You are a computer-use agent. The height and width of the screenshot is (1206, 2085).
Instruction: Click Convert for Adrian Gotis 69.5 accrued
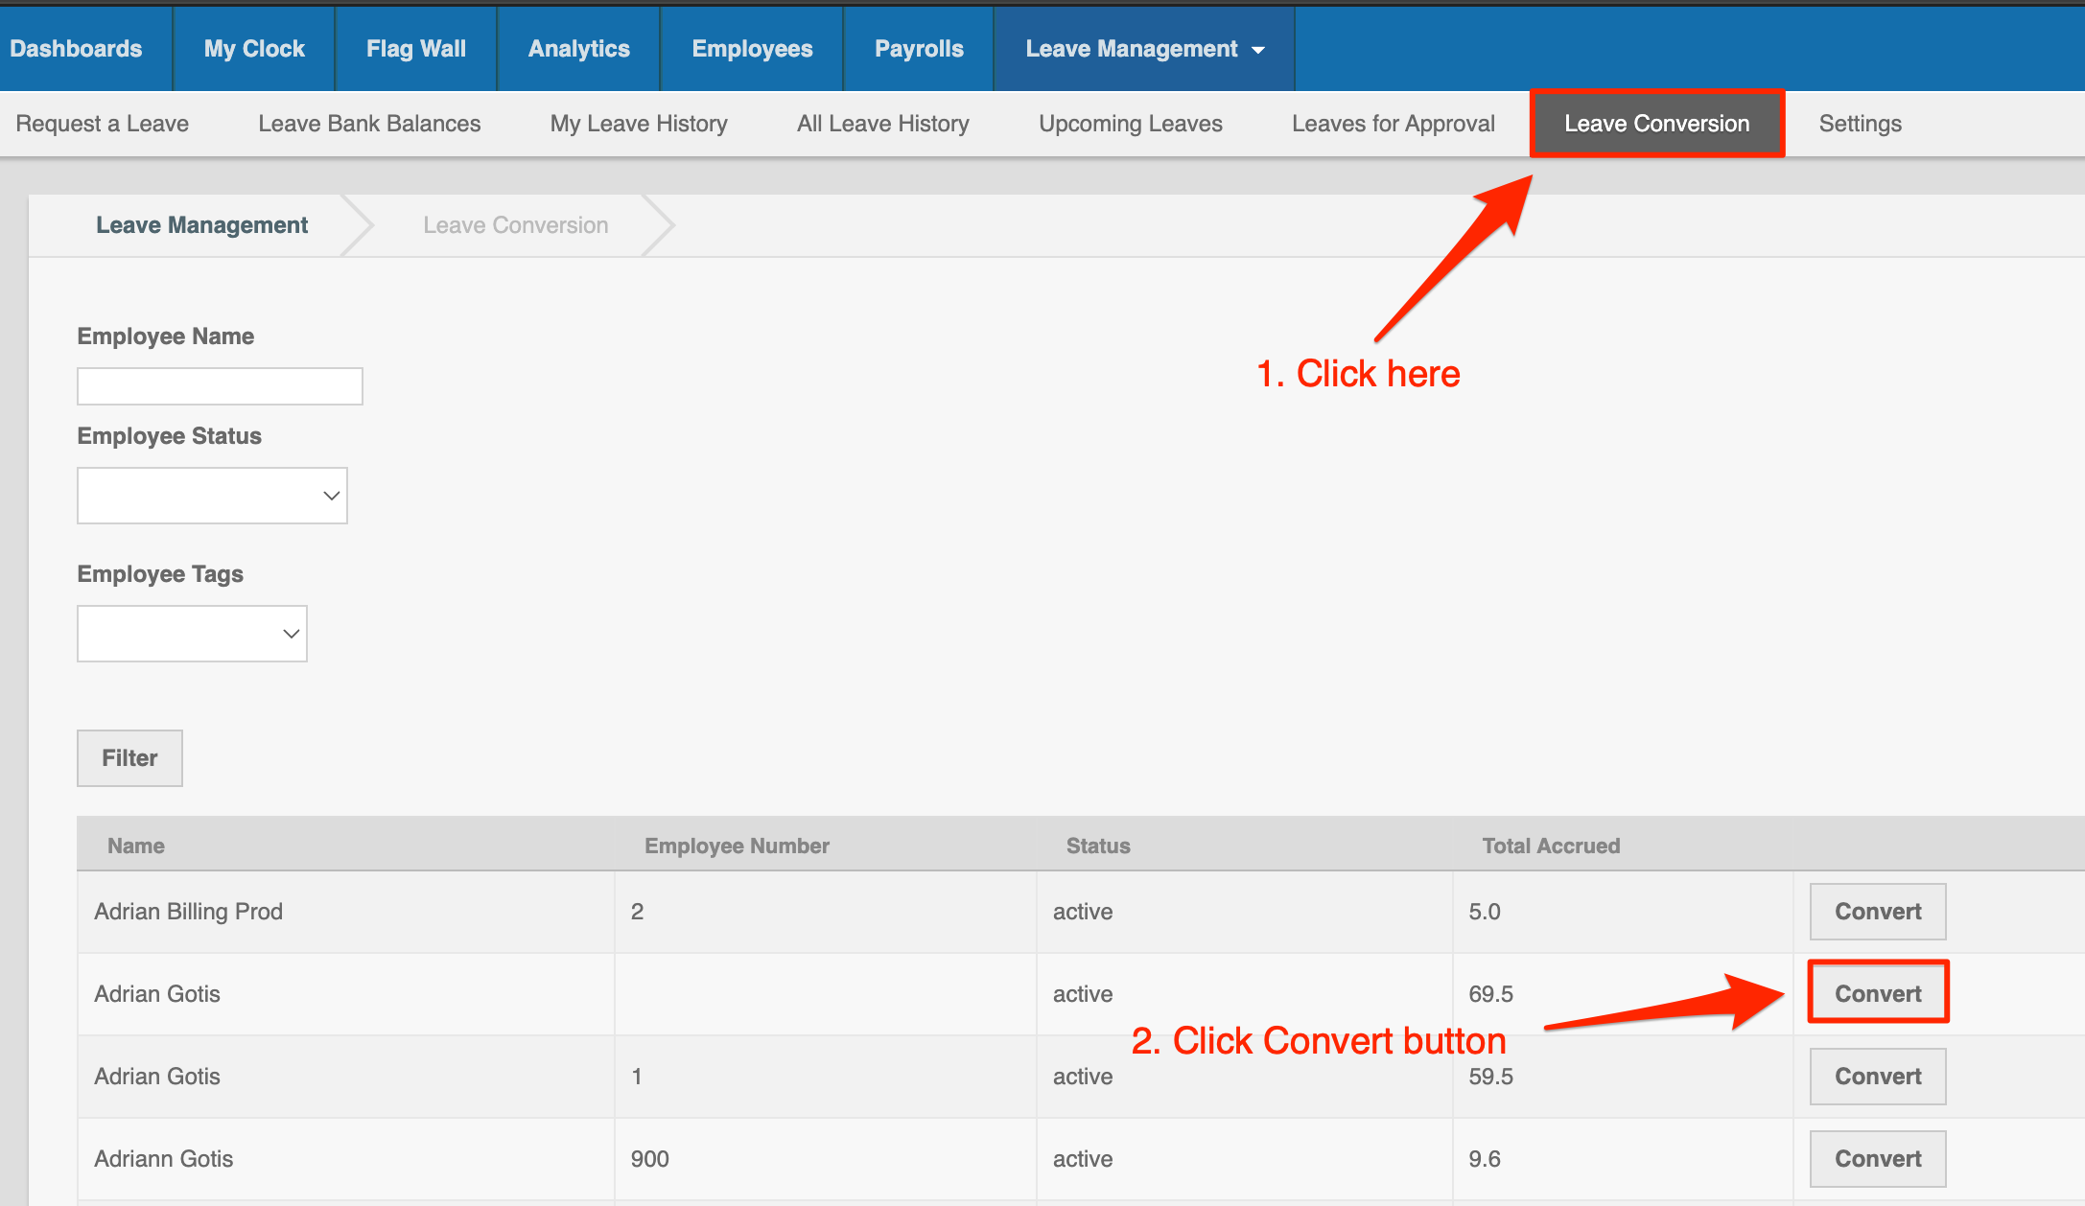point(1877,993)
